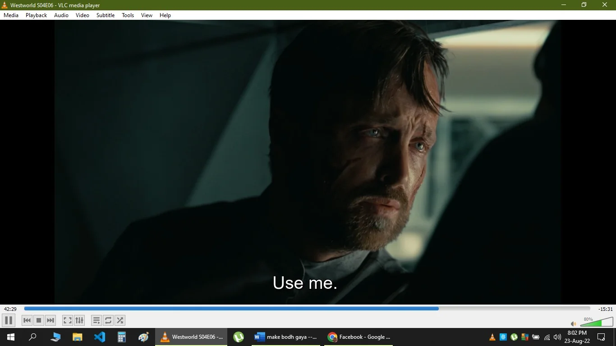The image size is (616, 346).
Task: Open the Calculator taskbar icon
Action: [122, 337]
